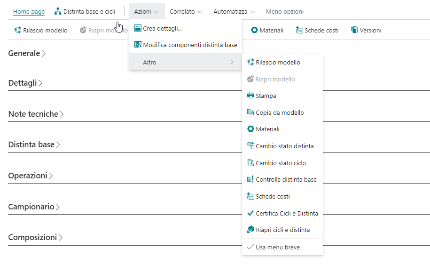The height and width of the screenshot is (264, 430).
Task: Expand the Operazioni section
Action: [31, 176]
